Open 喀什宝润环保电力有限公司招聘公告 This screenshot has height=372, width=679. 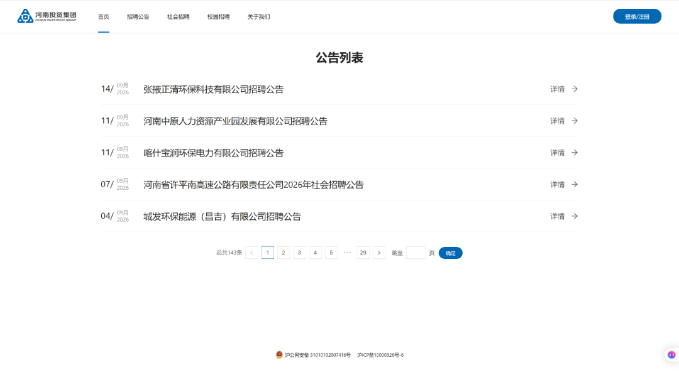(x=214, y=153)
